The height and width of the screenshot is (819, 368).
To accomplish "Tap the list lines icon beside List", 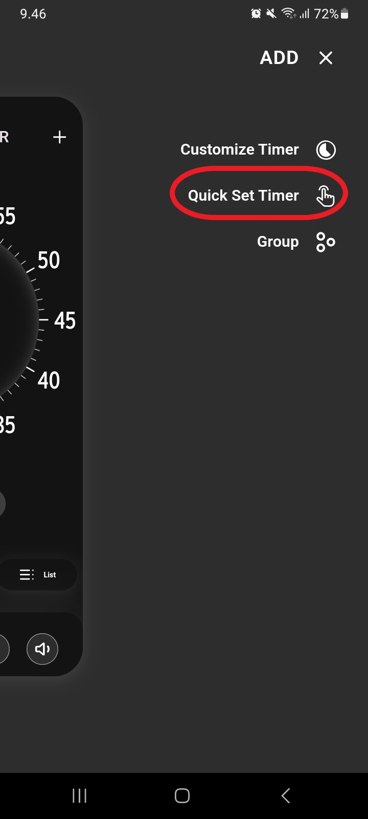I will [27, 575].
